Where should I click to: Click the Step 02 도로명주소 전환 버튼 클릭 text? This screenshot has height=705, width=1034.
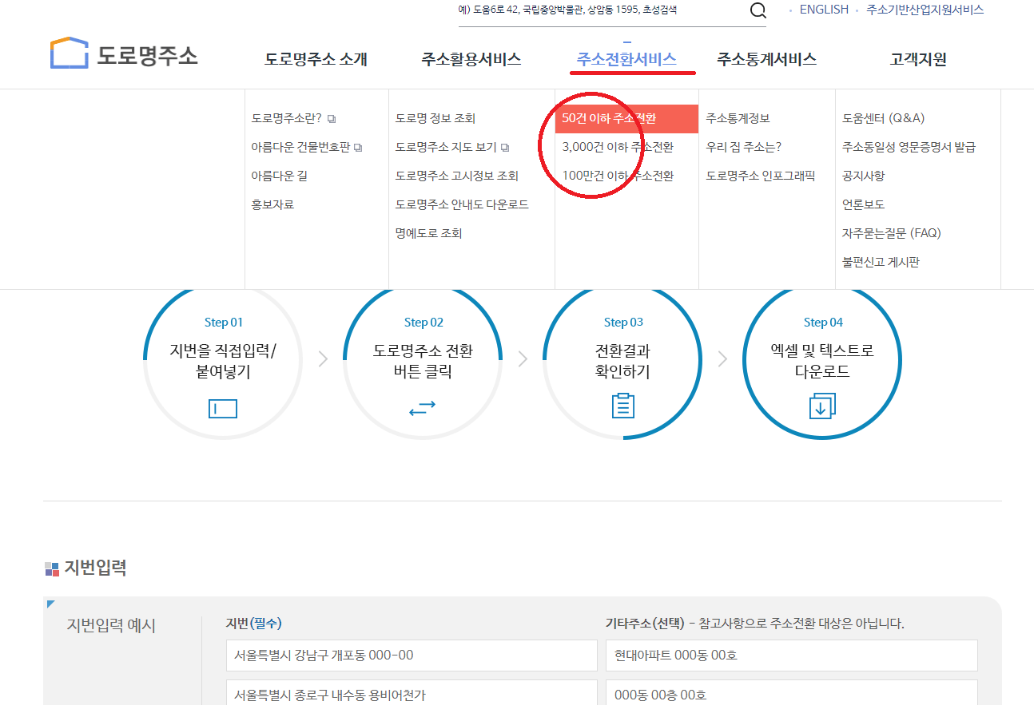pos(423,361)
